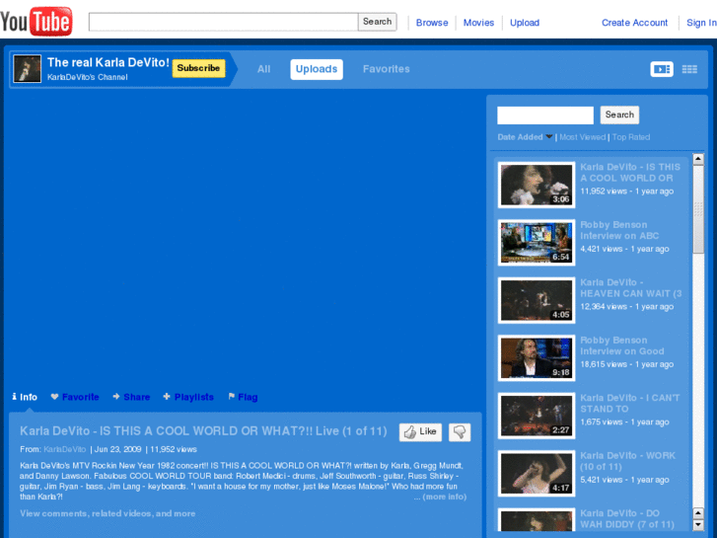Open the Date Added sort dropdown
The width and height of the screenshot is (717, 538).
(525, 137)
